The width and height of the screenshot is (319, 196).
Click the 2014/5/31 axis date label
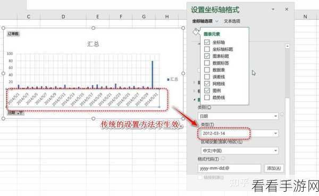(151, 100)
